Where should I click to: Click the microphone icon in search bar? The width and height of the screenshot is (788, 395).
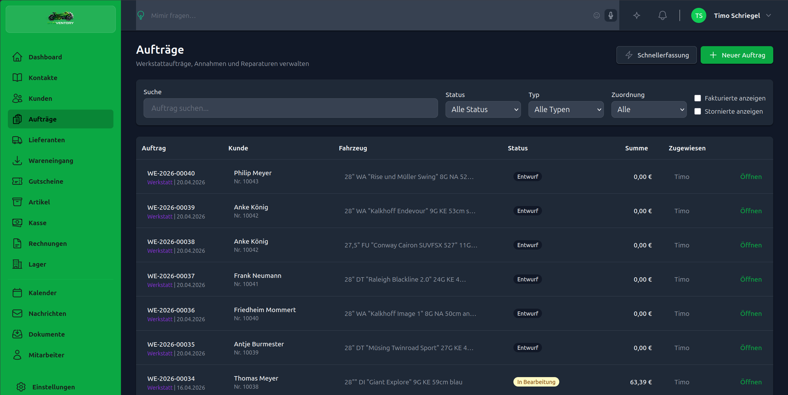click(610, 15)
